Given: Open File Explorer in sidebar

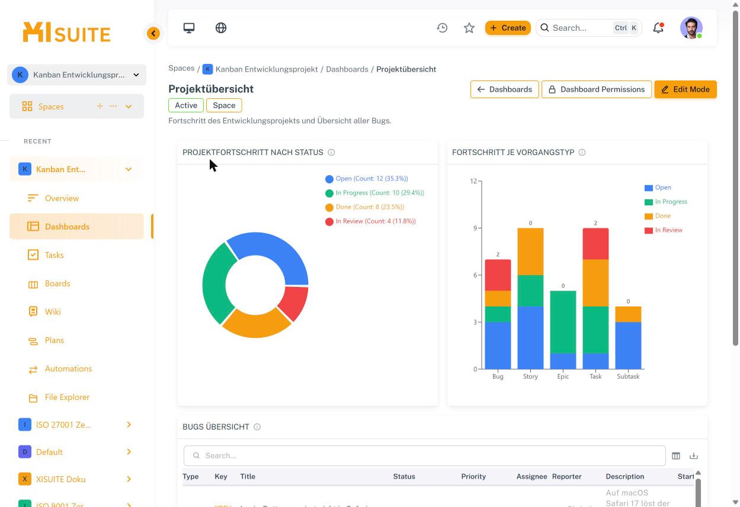Looking at the screenshot, I should pos(76,397).
